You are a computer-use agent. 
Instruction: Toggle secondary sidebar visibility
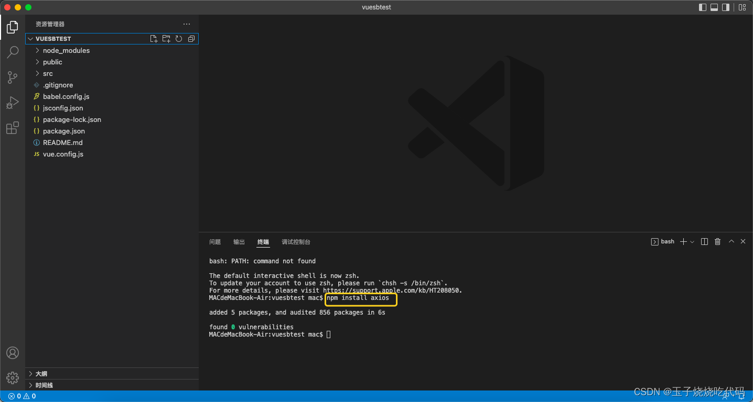[x=726, y=7]
